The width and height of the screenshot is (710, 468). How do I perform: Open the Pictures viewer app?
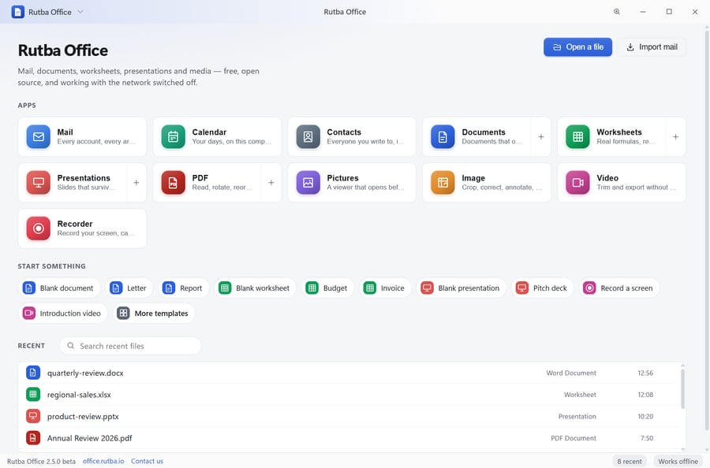pos(352,183)
